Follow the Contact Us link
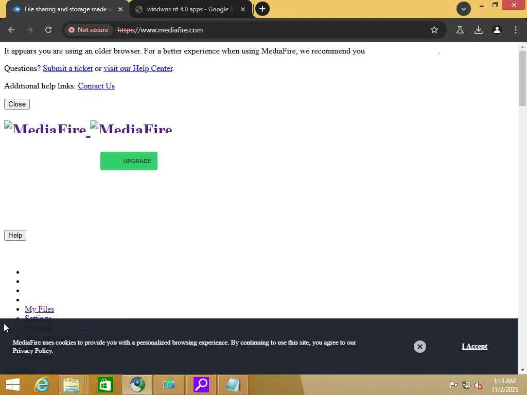Screen dimensions: 527x395 pyautogui.click(x=96, y=86)
